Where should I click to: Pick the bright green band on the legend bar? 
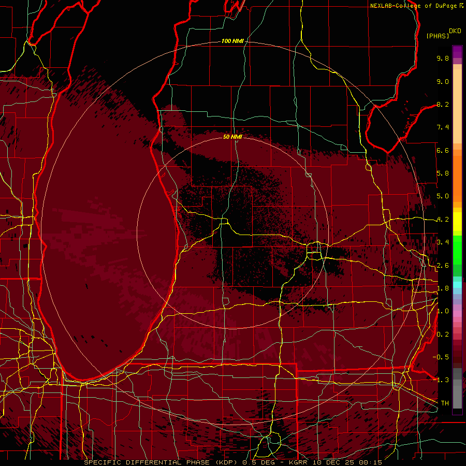(x=457, y=250)
